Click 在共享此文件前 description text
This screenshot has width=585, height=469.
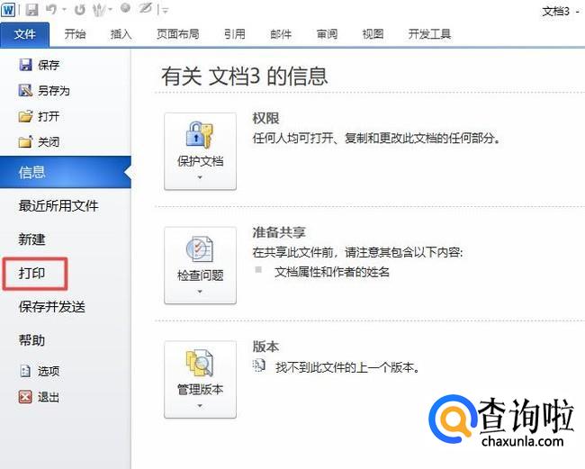358,253
